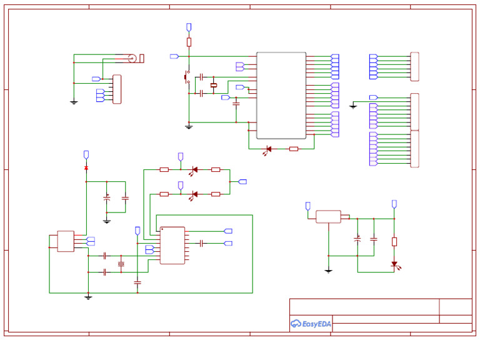This screenshot has width=480, height=340.
Task: Click net port above the regulator output resistor
Action: coord(394,204)
